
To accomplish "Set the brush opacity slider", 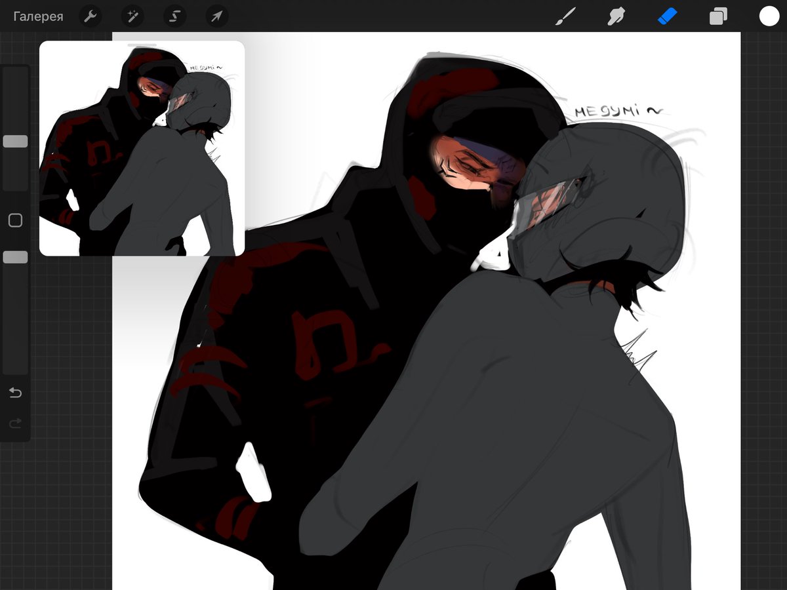I will coord(15,257).
